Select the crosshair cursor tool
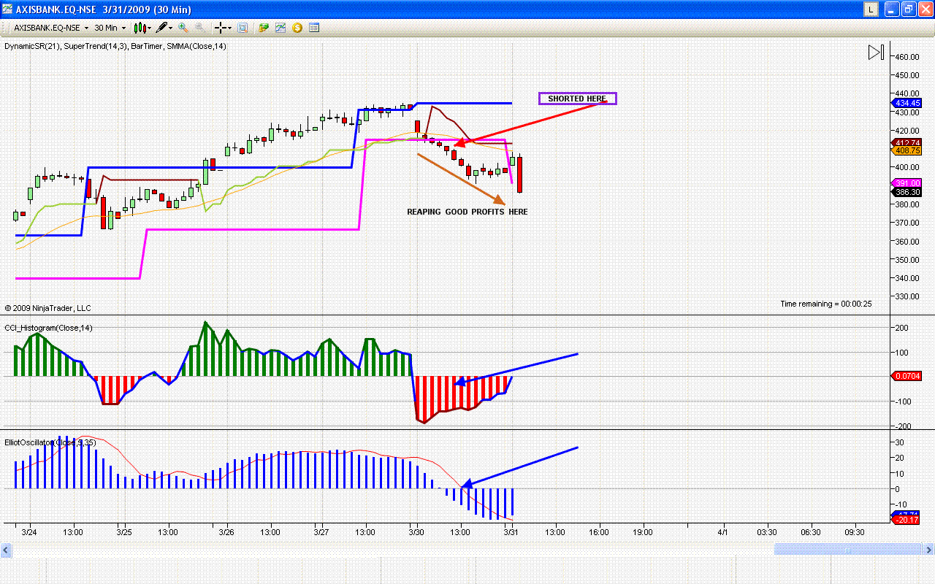Image resolution: width=935 pixels, height=584 pixels. click(x=222, y=28)
